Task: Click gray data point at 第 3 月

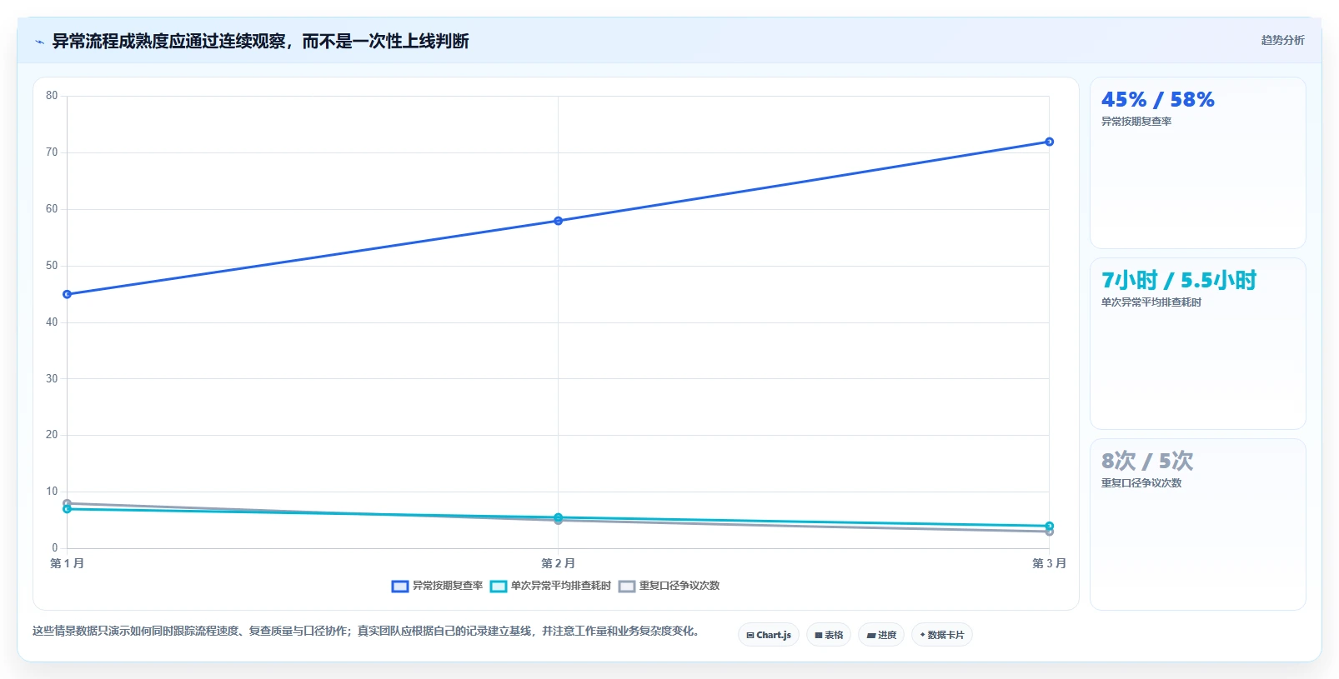Action: pos(1049,532)
